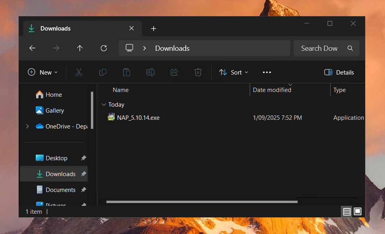Open the See more ellipsis menu
This screenshot has height=234, width=385.
point(267,72)
